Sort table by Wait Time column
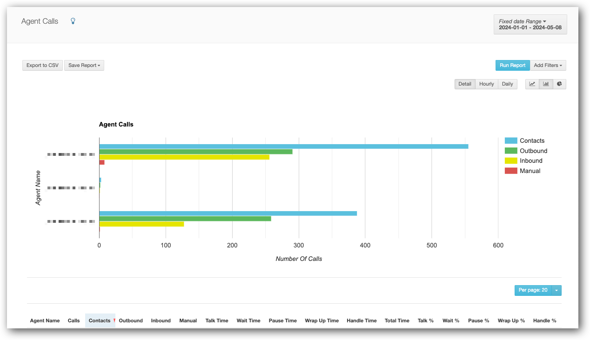Viewport: 590px width, 340px height. coord(248,320)
